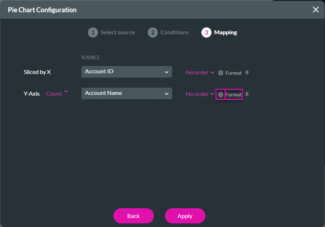Open the gear settings for Sliced by X Format
The width and height of the screenshot is (325, 227).
point(220,73)
